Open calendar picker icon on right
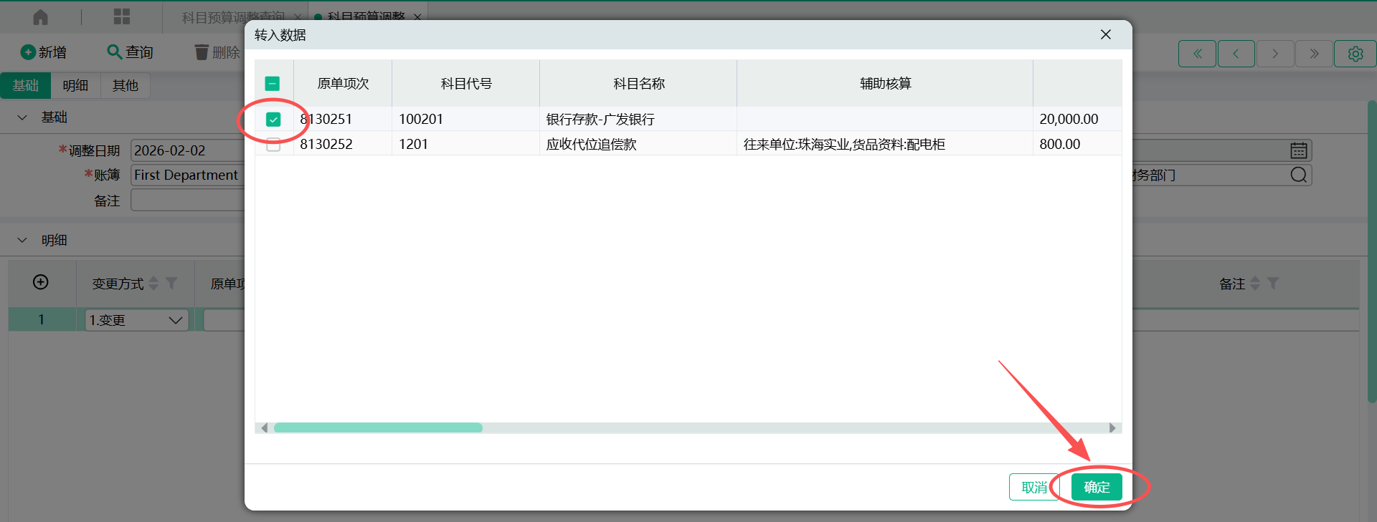The height and width of the screenshot is (522, 1377). 1298,150
